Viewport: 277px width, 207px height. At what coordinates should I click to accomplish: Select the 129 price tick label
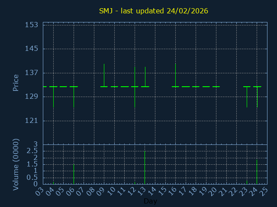click(32, 97)
